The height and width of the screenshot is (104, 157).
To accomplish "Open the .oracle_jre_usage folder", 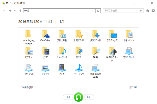I will click(x=29, y=37).
